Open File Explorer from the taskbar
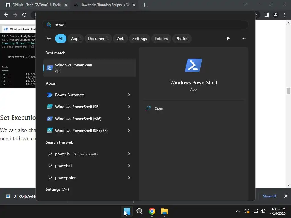The image size is (291, 218). (165, 211)
